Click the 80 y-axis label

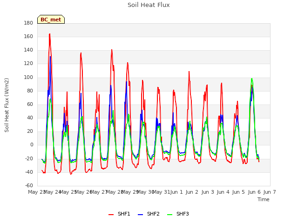(x=30, y=91)
